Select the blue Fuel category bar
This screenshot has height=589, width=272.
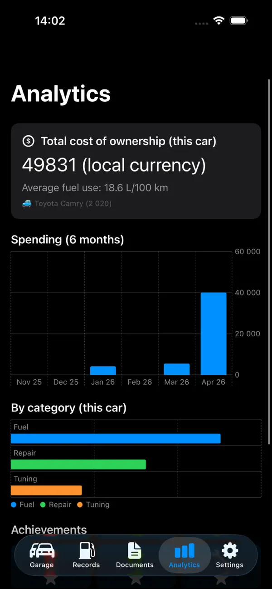(116, 438)
